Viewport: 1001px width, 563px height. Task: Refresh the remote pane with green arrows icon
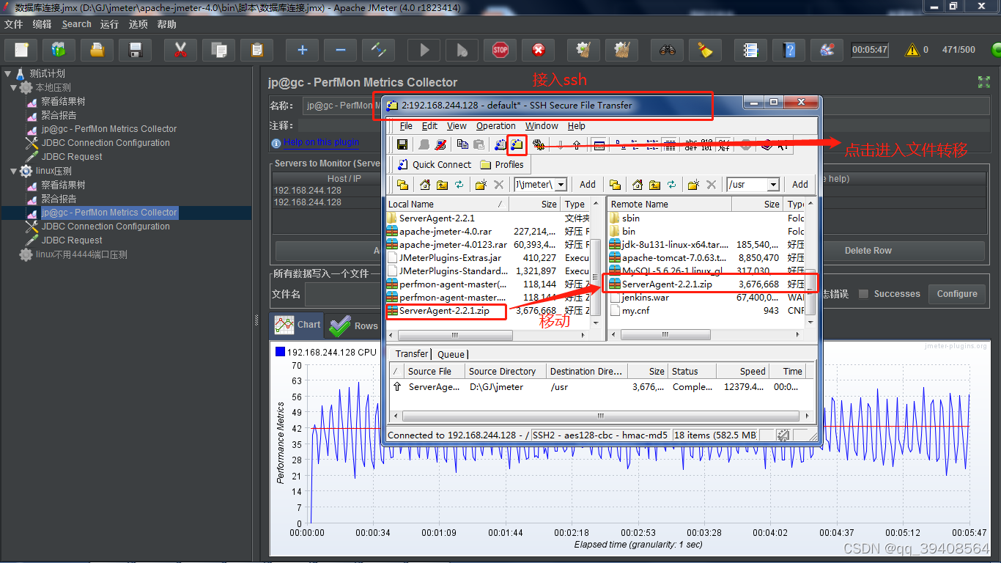tap(672, 185)
